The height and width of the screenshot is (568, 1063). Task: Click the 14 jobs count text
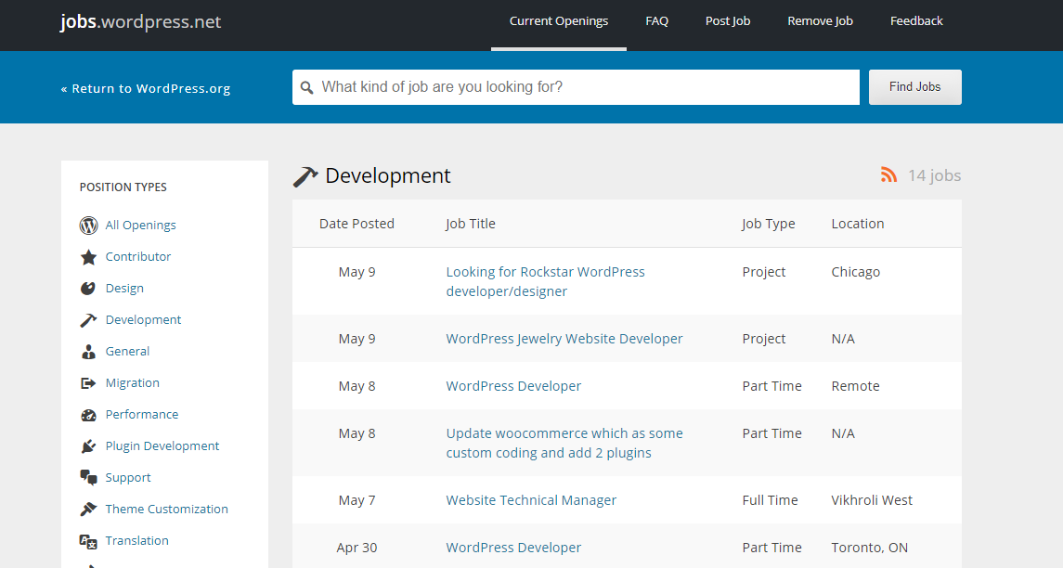(x=934, y=175)
